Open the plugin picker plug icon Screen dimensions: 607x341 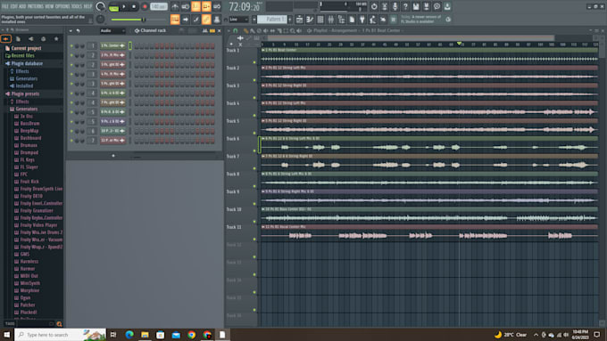point(362,20)
